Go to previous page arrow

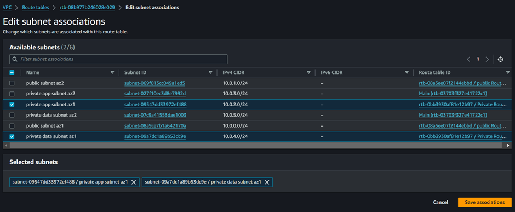[x=468, y=59]
